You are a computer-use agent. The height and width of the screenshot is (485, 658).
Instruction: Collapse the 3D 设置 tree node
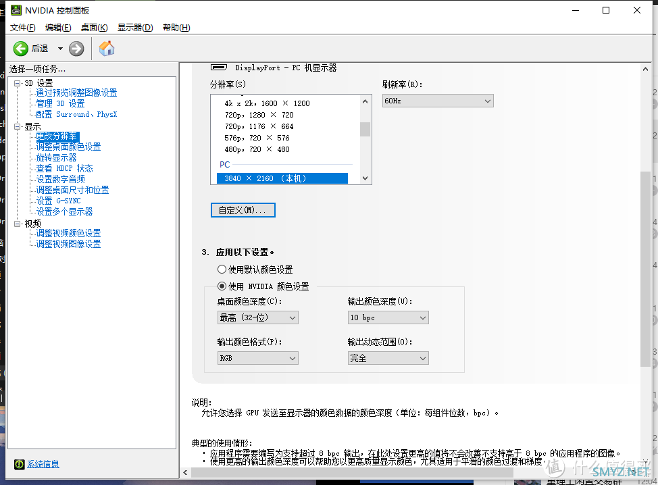17,83
